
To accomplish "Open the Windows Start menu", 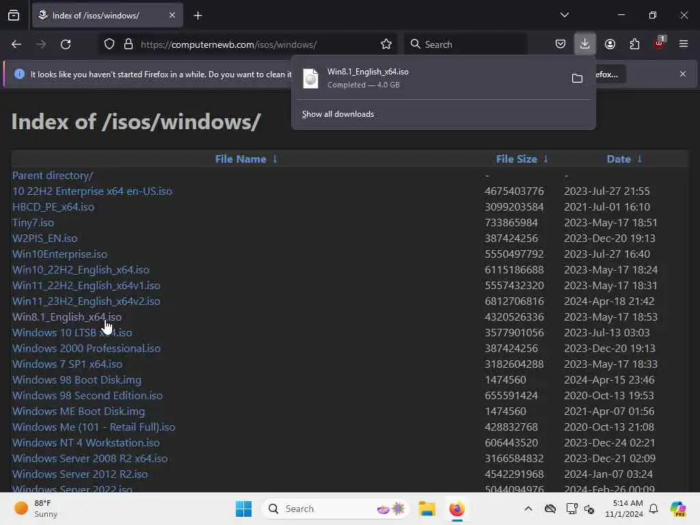I will coord(244,509).
